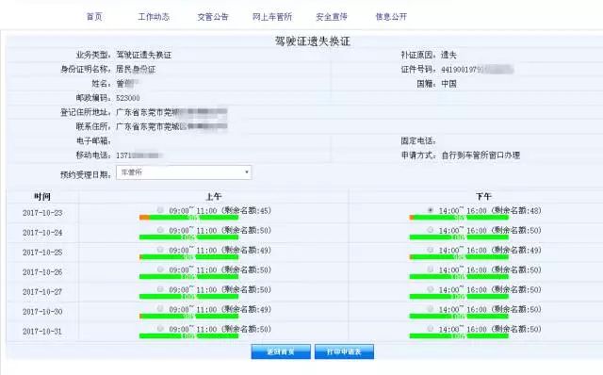
Task: Click the 自行到车管所窗口办理 text
Action: 481,155
